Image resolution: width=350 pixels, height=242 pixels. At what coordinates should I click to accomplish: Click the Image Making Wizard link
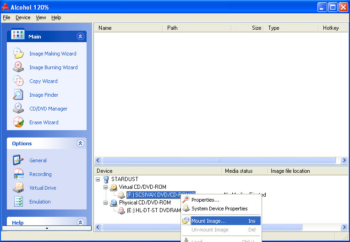(53, 54)
